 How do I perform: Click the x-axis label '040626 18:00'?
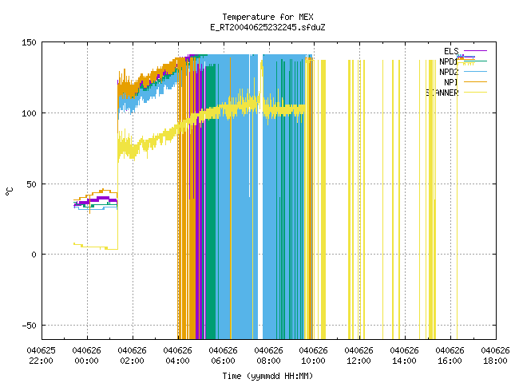[495, 356]
